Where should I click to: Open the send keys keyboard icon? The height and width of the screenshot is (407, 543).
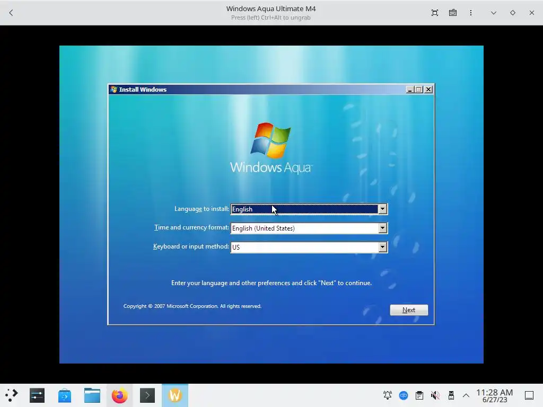click(453, 13)
